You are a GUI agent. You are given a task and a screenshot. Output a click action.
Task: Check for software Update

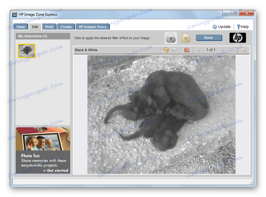click(222, 27)
